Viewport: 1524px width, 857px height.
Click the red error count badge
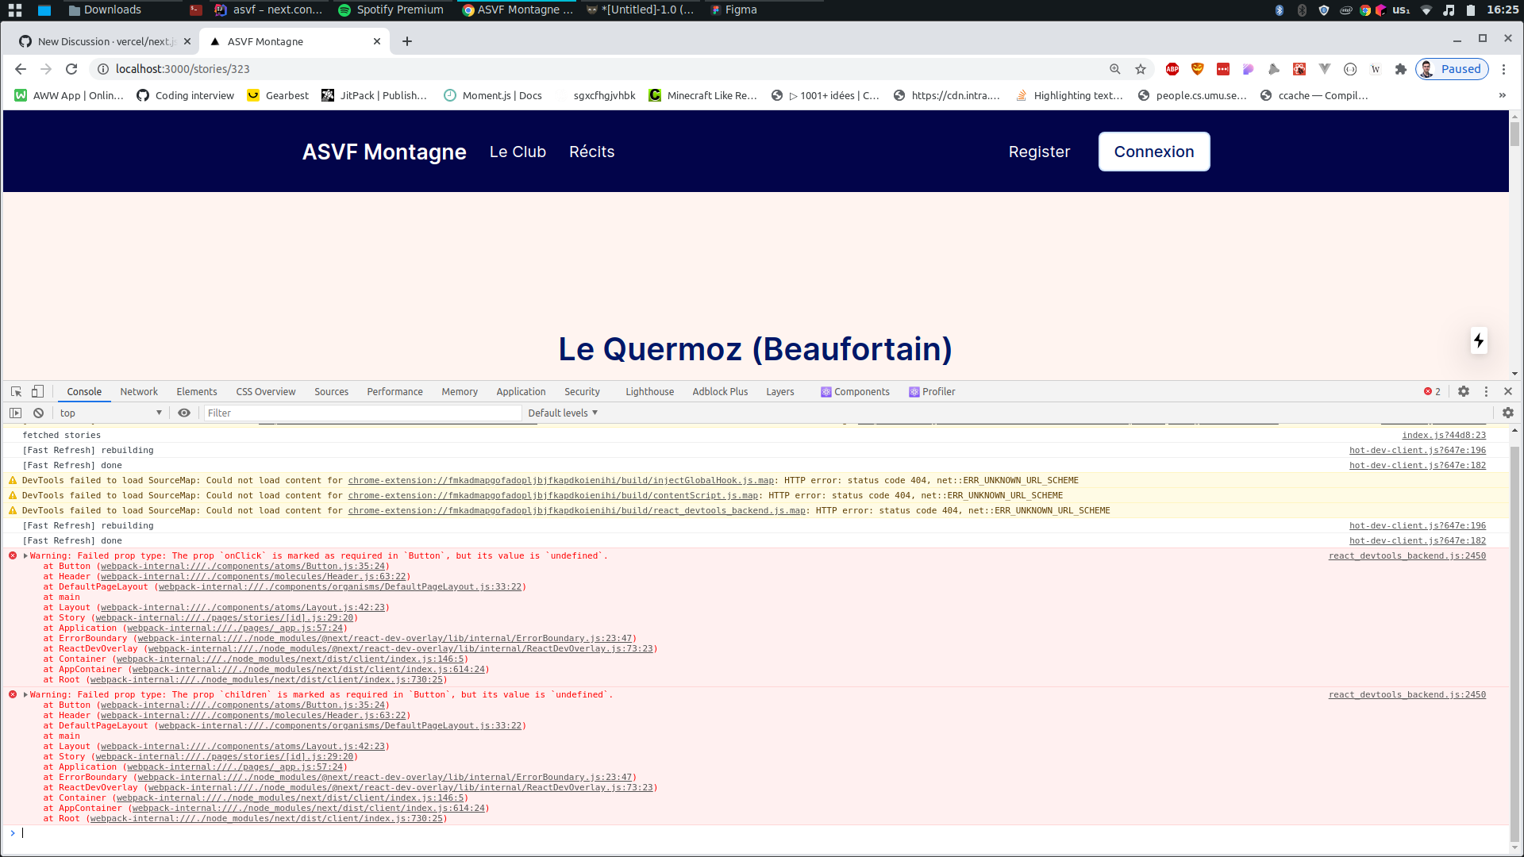(x=1433, y=391)
